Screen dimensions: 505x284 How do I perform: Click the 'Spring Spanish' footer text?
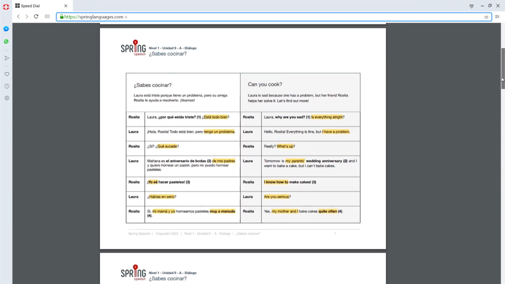coord(139,234)
